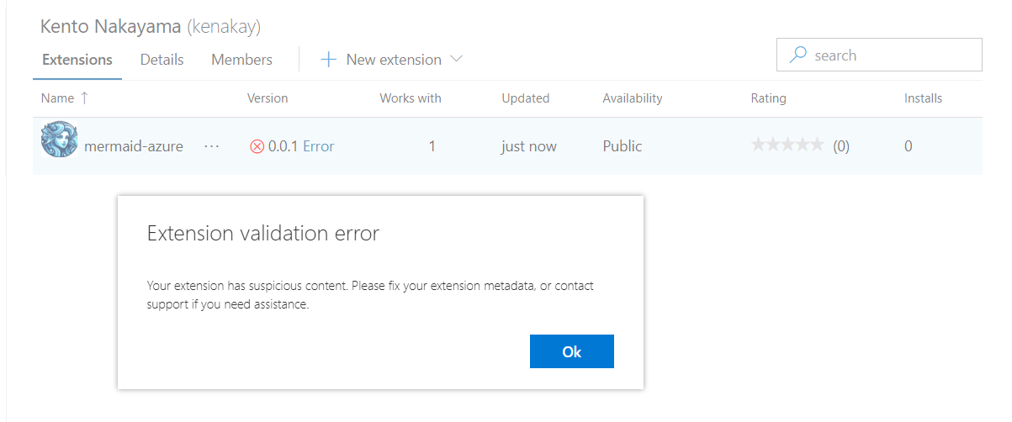The image size is (1012, 422).
Task: Expand the New extension dropdown chevron
Action: click(457, 60)
